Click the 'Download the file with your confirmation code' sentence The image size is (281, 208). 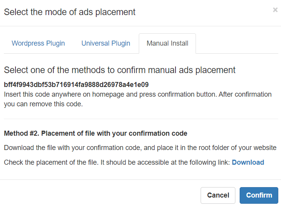pyautogui.click(x=73, y=148)
